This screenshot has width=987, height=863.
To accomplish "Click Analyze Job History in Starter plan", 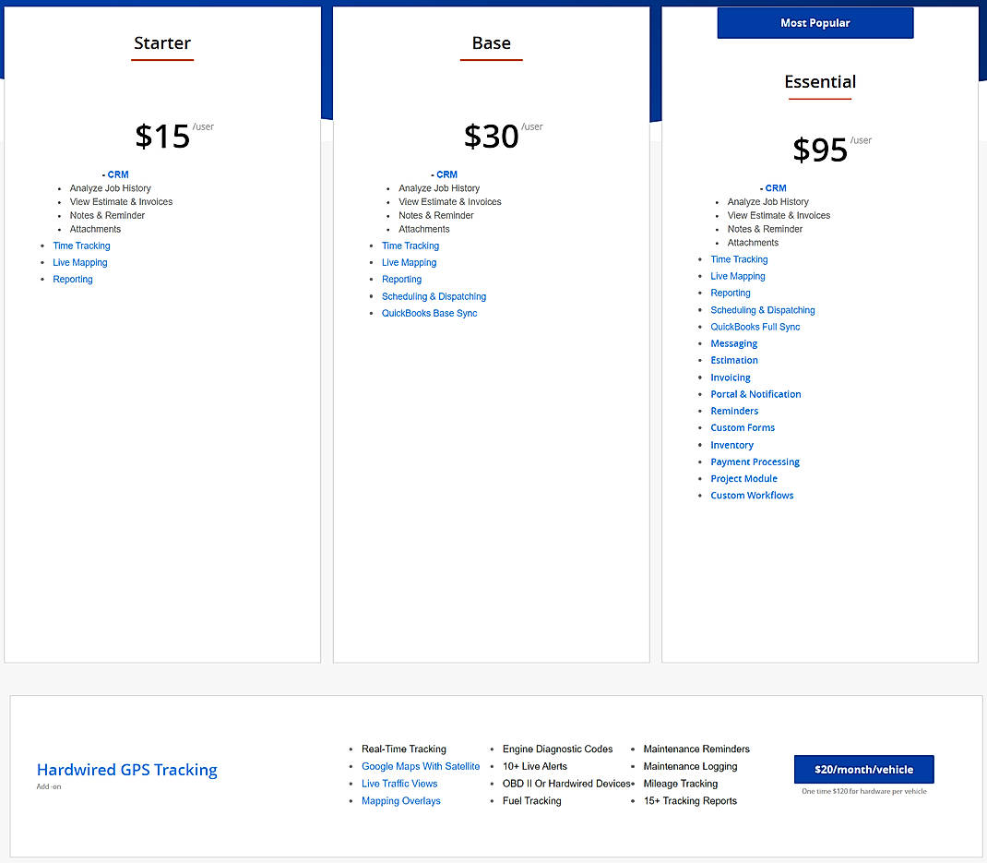I will coord(110,188).
